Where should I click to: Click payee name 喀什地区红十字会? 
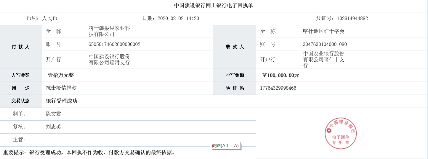point(323,31)
